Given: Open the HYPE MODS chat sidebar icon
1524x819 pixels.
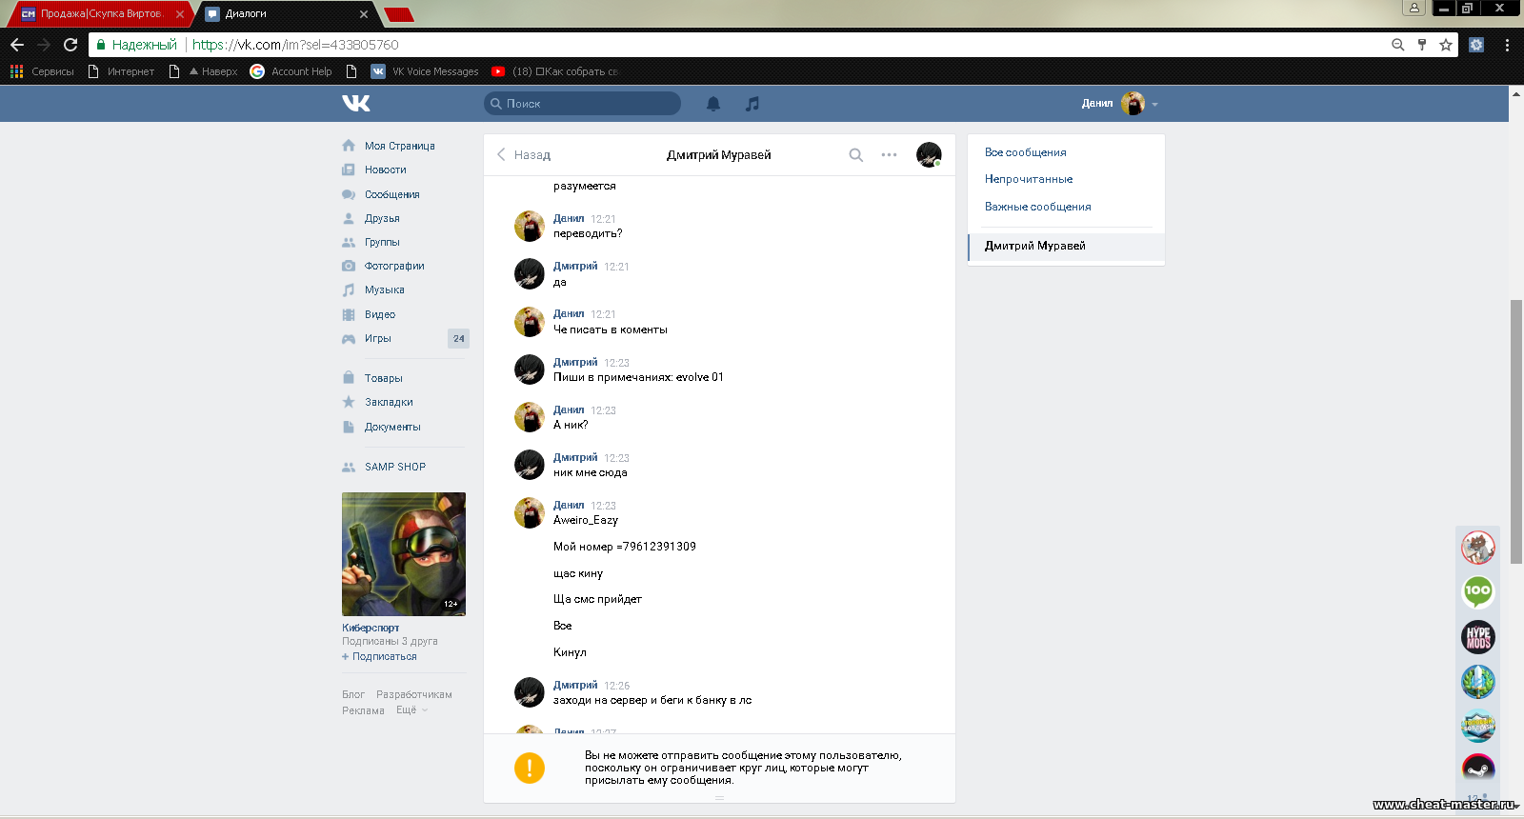Looking at the screenshot, I should [x=1478, y=637].
